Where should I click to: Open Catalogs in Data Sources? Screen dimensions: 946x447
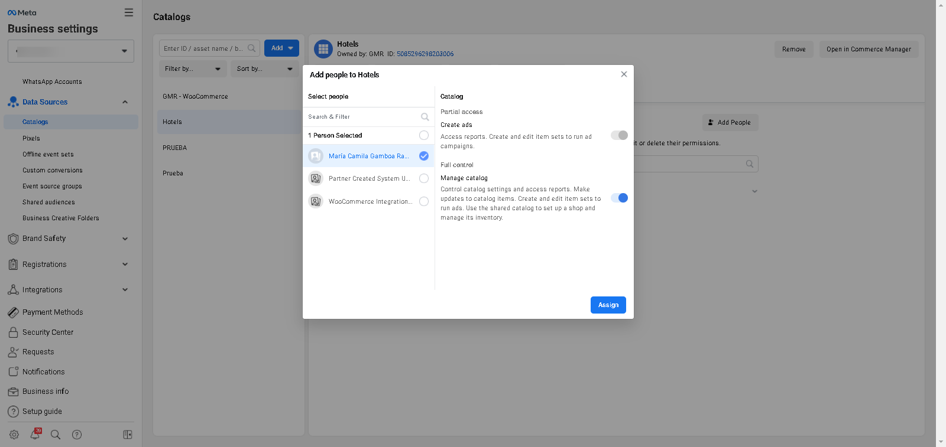click(x=71, y=122)
